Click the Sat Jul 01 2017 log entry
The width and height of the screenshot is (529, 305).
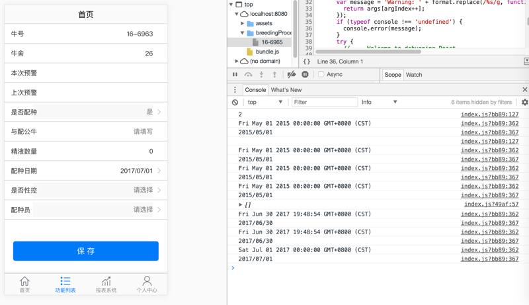pyautogui.click(x=305, y=250)
